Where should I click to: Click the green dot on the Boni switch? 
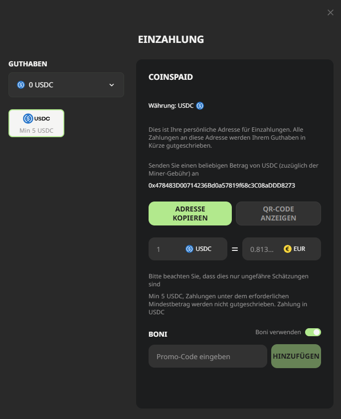point(317,332)
